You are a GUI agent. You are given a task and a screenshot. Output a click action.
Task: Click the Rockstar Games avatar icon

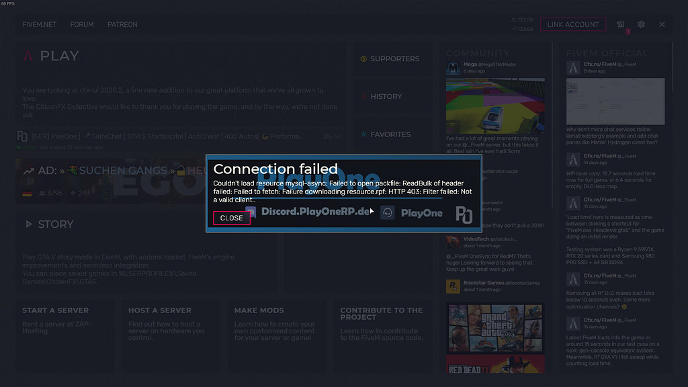point(454,286)
